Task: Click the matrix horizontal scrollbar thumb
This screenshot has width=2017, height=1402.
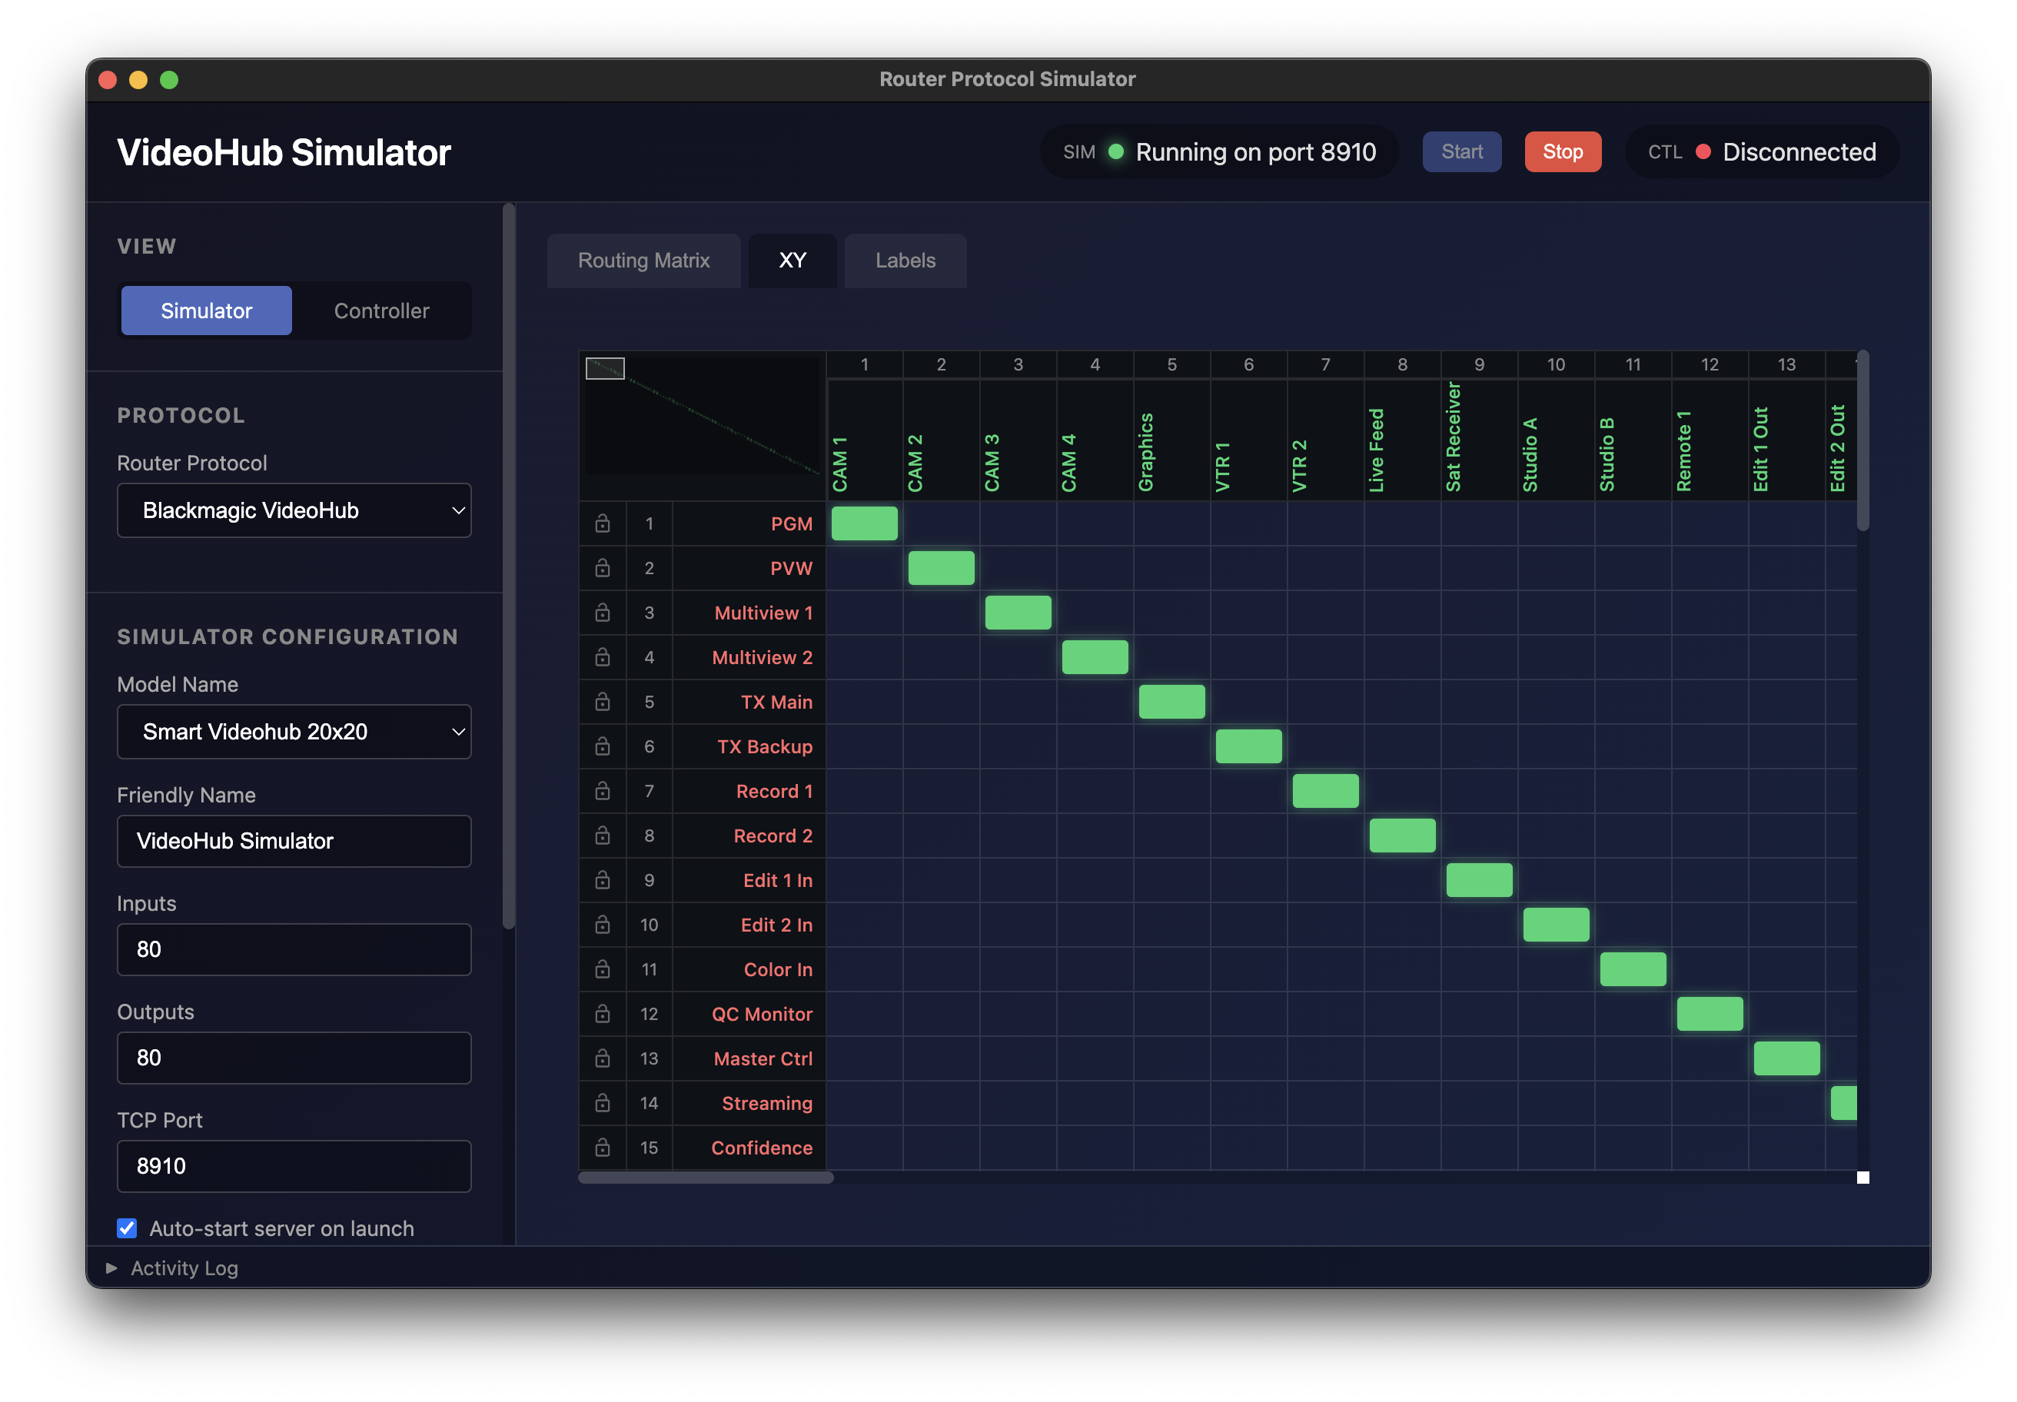Action: point(706,1178)
